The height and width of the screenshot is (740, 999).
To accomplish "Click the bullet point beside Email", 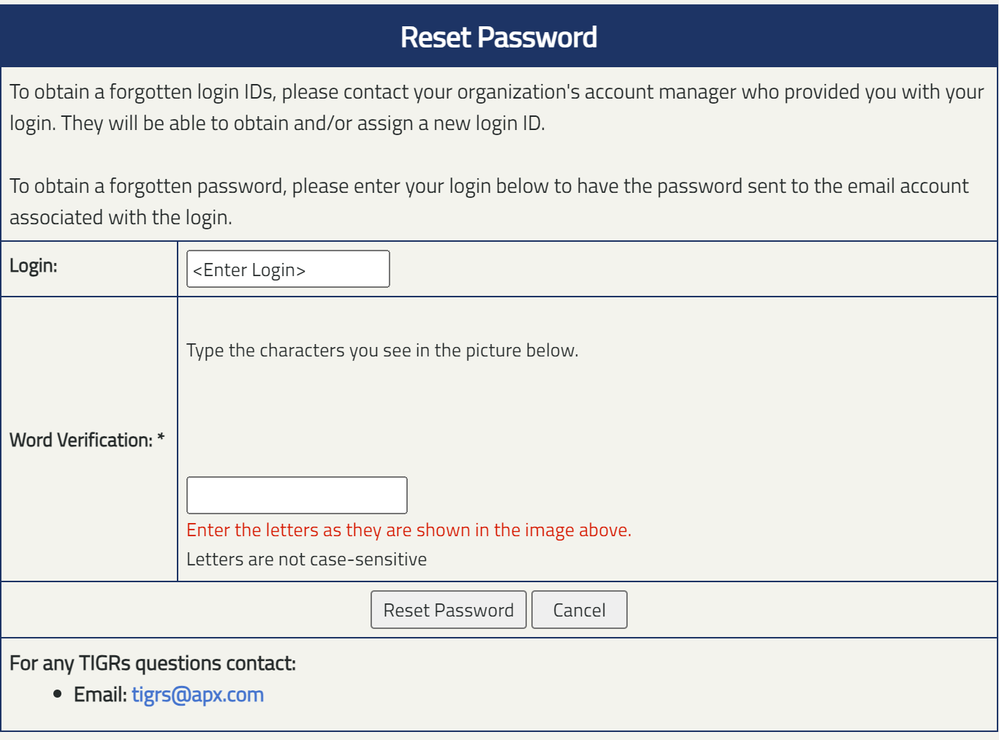I will tap(56, 693).
